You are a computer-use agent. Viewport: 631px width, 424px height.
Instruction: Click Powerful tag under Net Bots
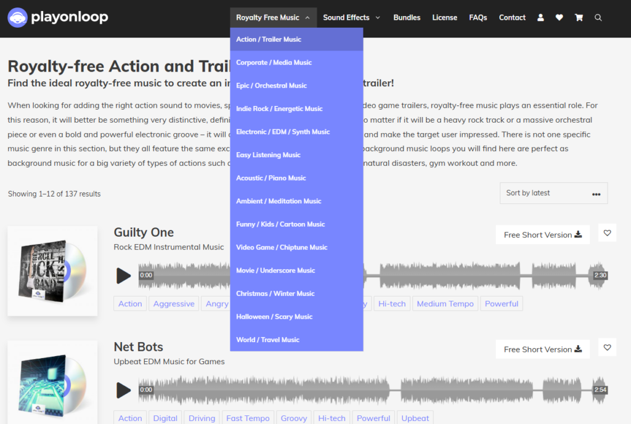[373, 418]
